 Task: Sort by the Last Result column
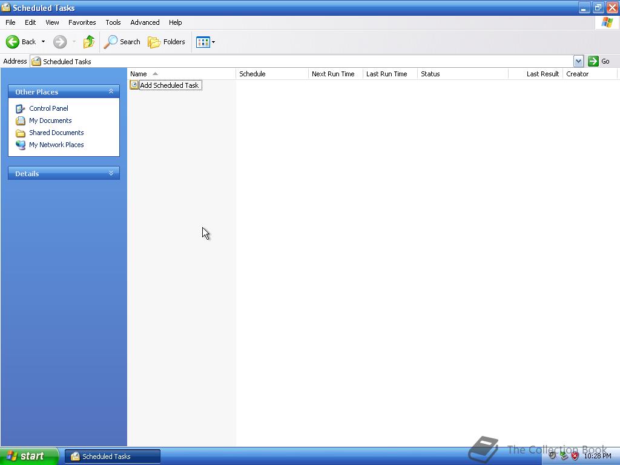[536, 74]
